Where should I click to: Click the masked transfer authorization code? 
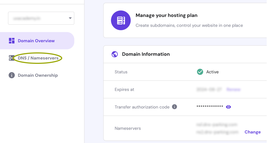[210, 107]
